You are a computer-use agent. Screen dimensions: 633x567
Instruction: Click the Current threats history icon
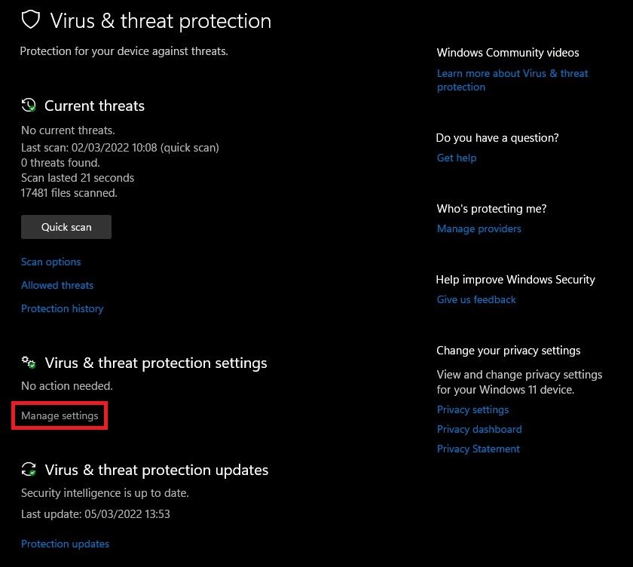(x=29, y=106)
